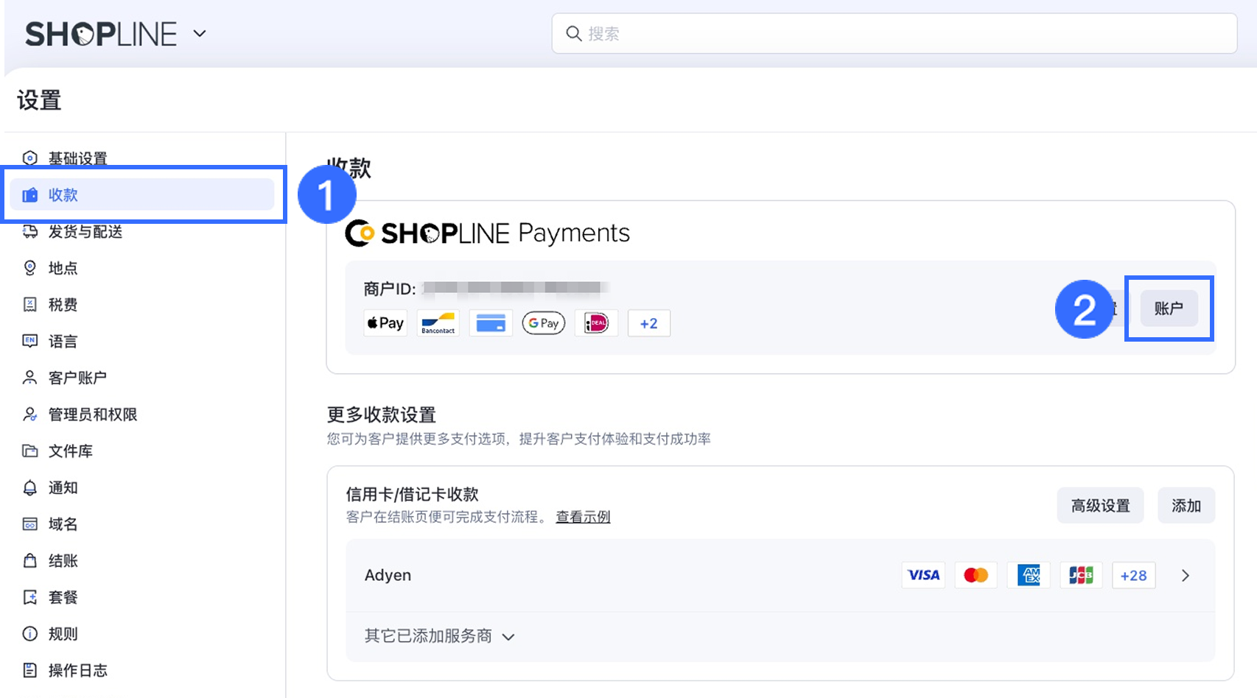Show the +2 more payment methods
This screenshot has height=698, width=1257.
(x=649, y=323)
